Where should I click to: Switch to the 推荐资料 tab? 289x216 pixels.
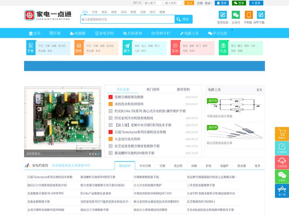click(183, 90)
